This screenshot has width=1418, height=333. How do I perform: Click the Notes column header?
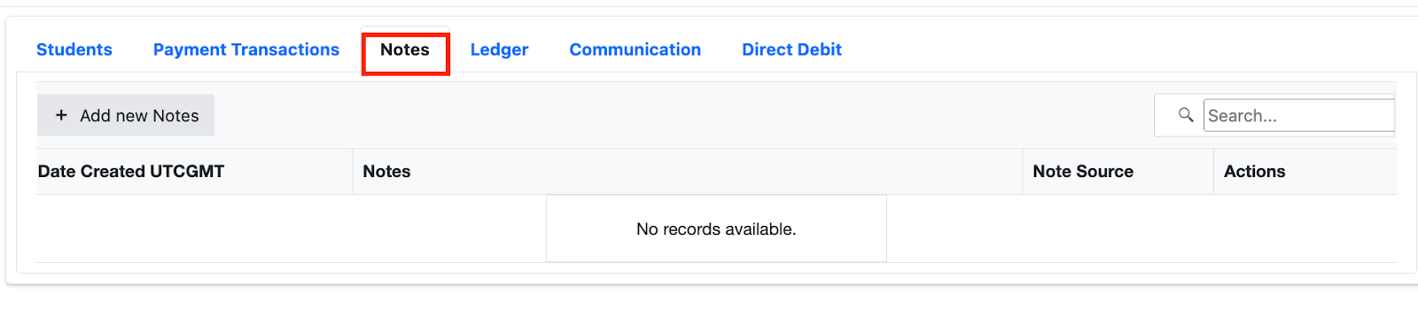pyautogui.click(x=386, y=172)
